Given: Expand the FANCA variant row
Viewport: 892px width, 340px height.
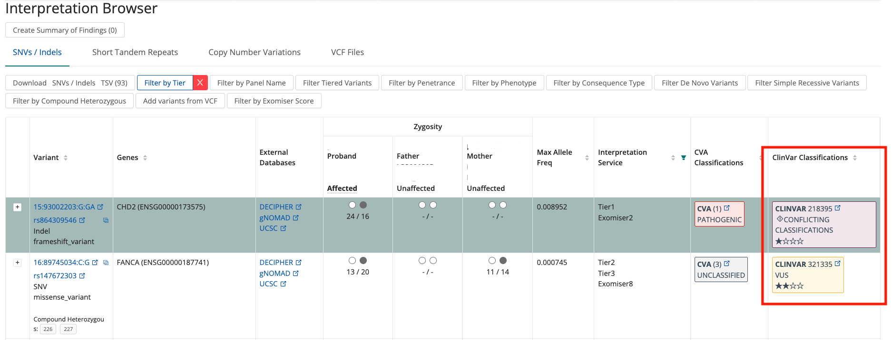Looking at the screenshot, I should [x=18, y=263].
